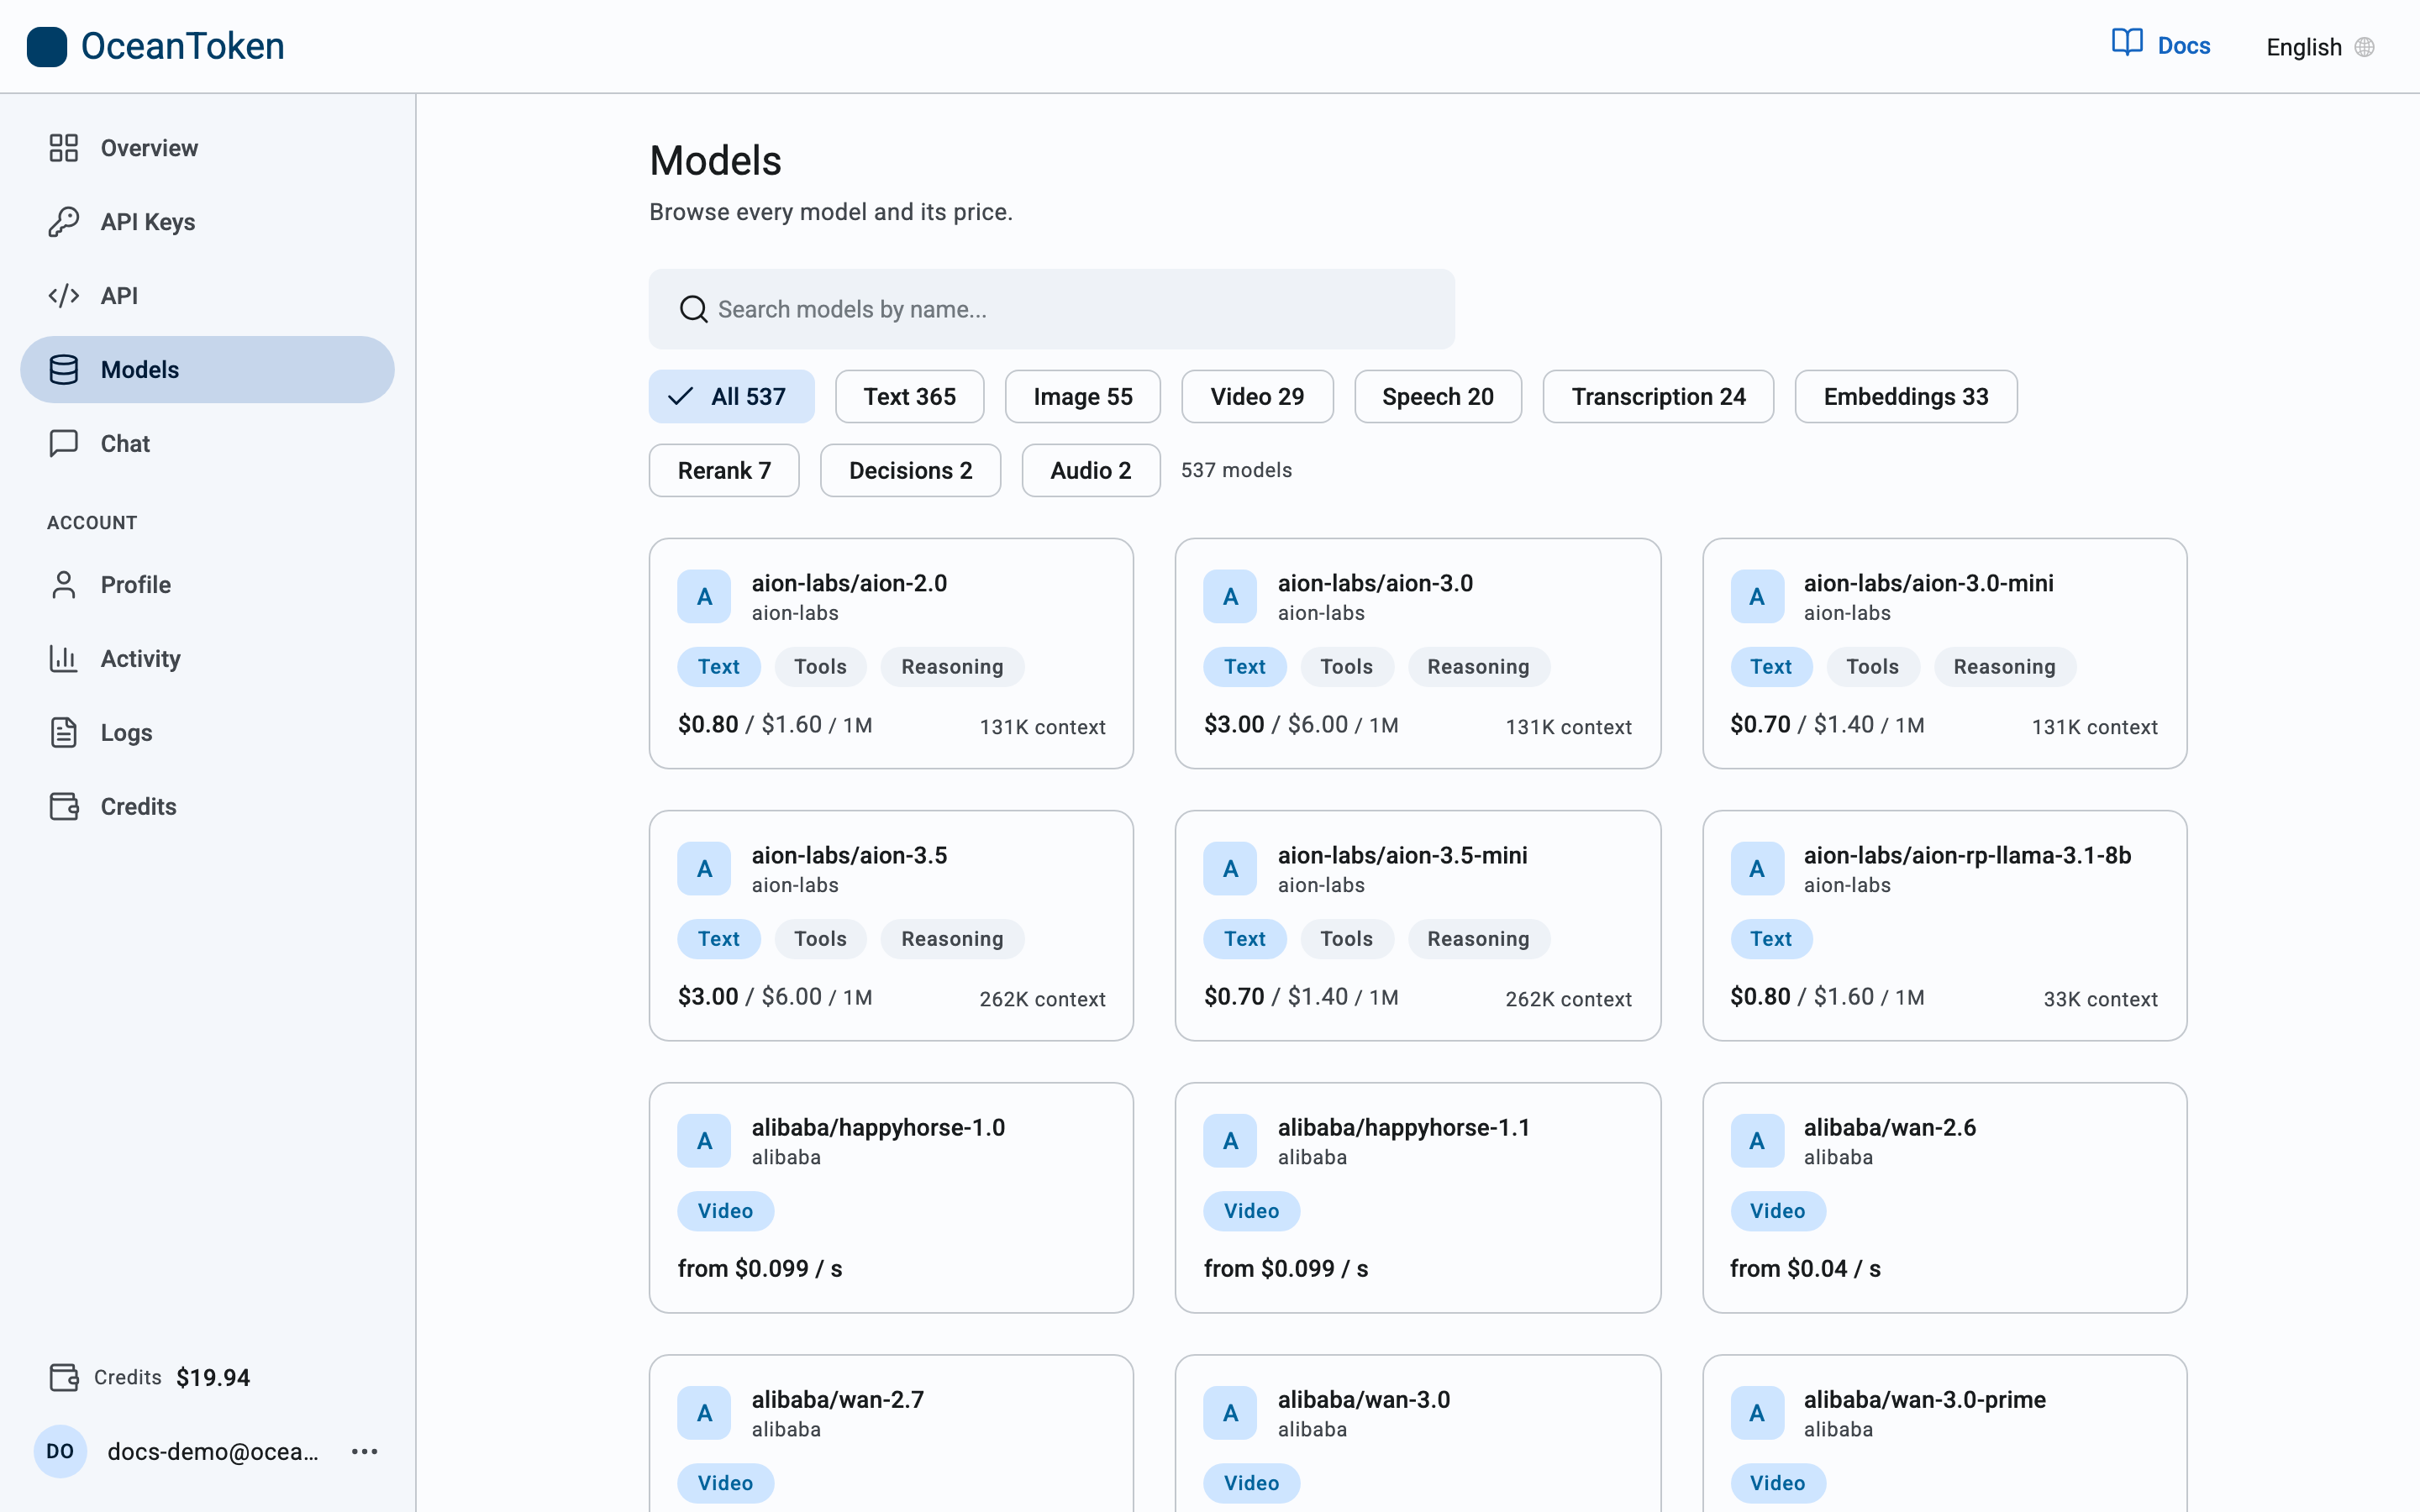This screenshot has width=2420, height=1512.
Task: Click the Models database icon
Action: pyautogui.click(x=64, y=370)
